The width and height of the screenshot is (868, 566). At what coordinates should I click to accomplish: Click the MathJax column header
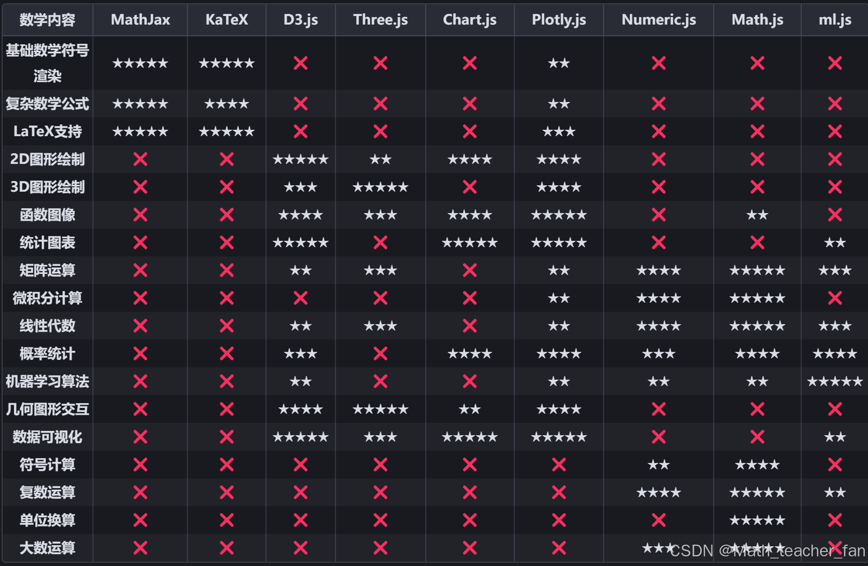(x=140, y=20)
